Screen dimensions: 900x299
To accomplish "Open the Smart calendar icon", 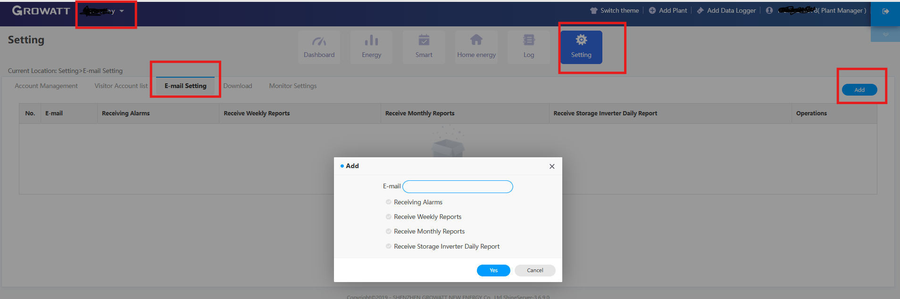I will click(x=424, y=41).
